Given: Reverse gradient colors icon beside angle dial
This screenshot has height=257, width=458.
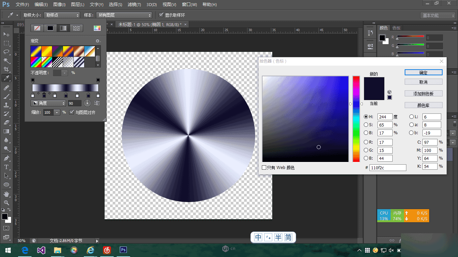Looking at the screenshot, I should (97, 103).
